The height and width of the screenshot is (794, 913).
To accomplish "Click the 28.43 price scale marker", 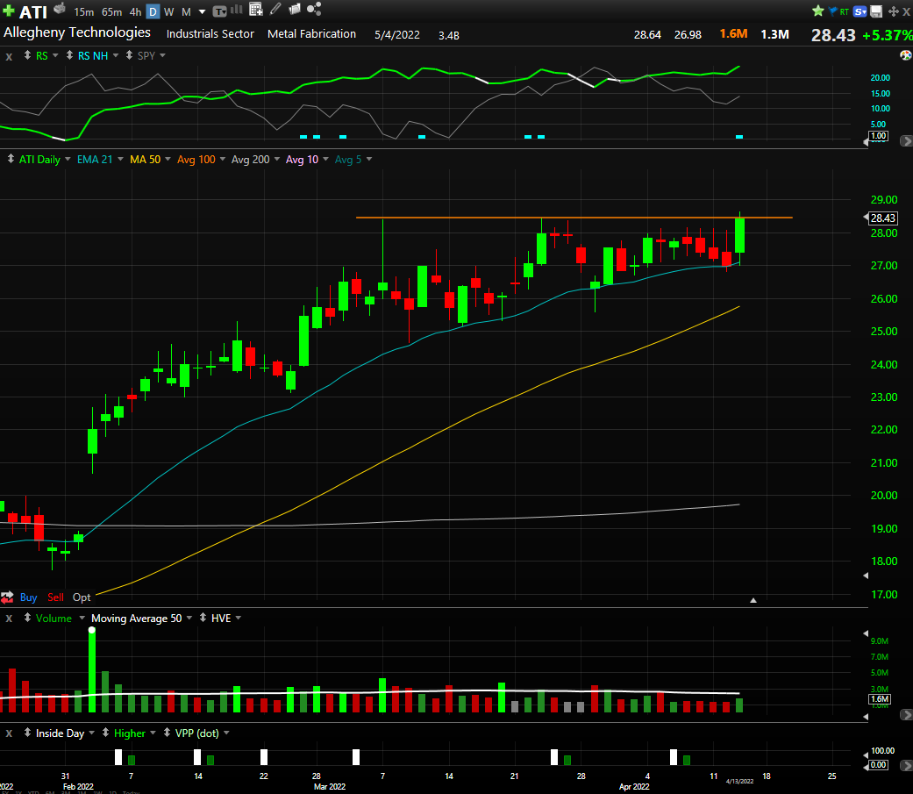I will (882, 218).
